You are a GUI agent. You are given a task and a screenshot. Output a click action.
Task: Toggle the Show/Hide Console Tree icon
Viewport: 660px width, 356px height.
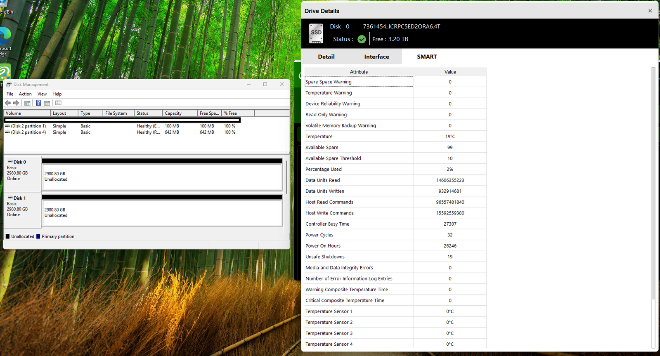point(27,103)
